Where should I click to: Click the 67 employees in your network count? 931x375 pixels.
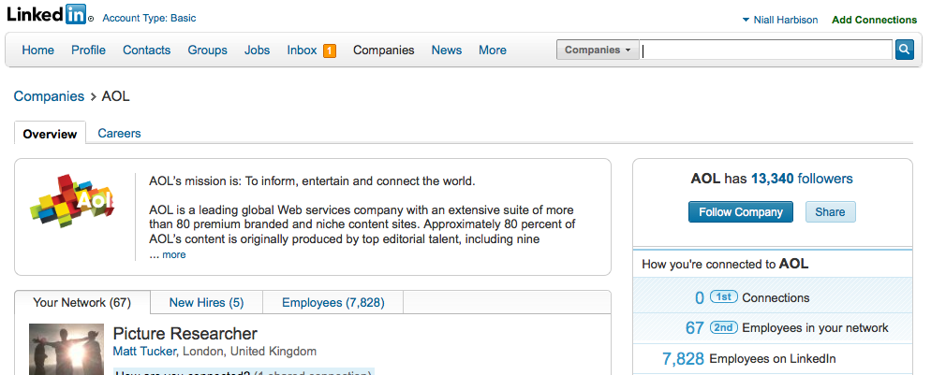[x=694, y=327]
